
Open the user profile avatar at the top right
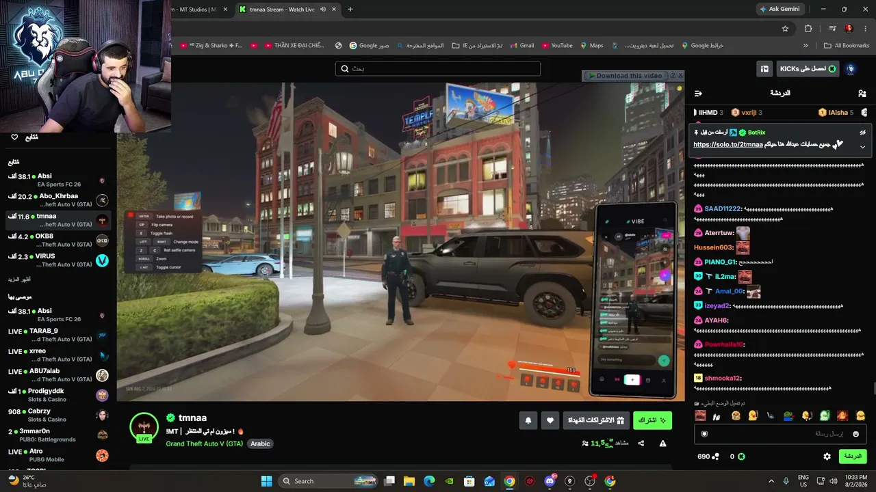point(851,69)
